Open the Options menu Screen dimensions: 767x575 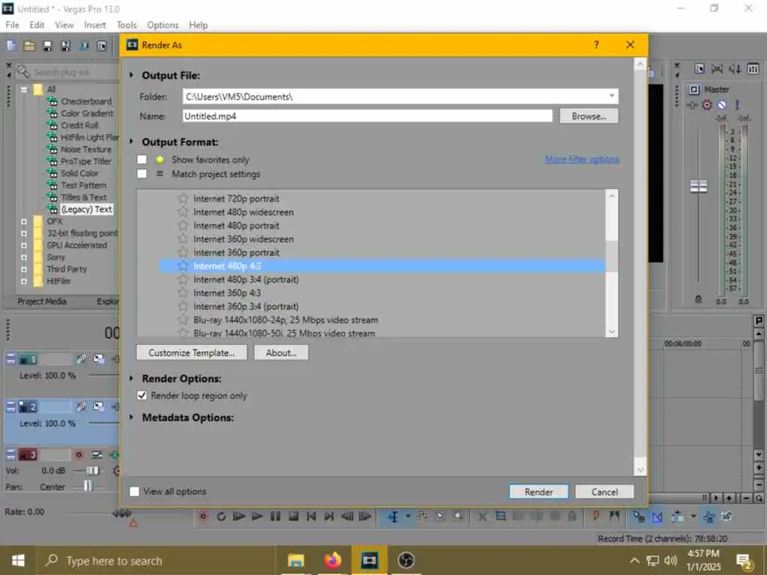point(163,25)
